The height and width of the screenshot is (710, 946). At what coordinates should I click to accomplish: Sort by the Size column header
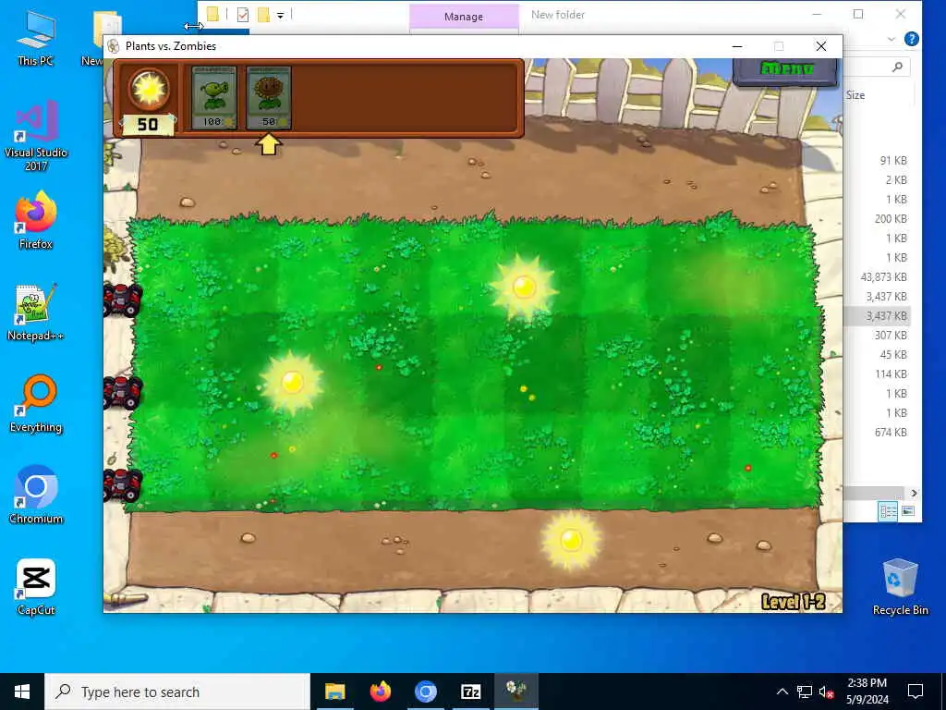(x=855, y=95)
